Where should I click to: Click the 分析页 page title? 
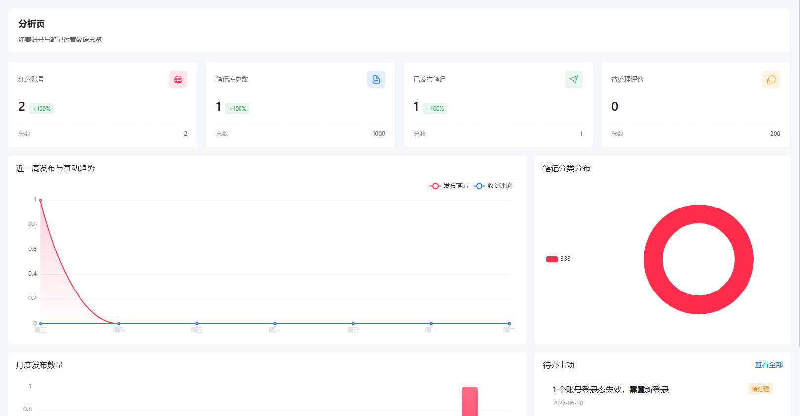pyautogui.click(x=32, y=24)
